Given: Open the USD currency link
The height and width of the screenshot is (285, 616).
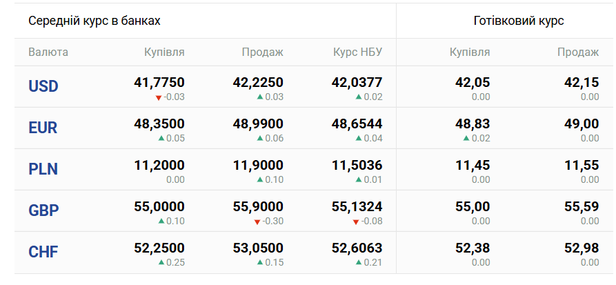Looking at the screenshot, I should click(43, 86).
